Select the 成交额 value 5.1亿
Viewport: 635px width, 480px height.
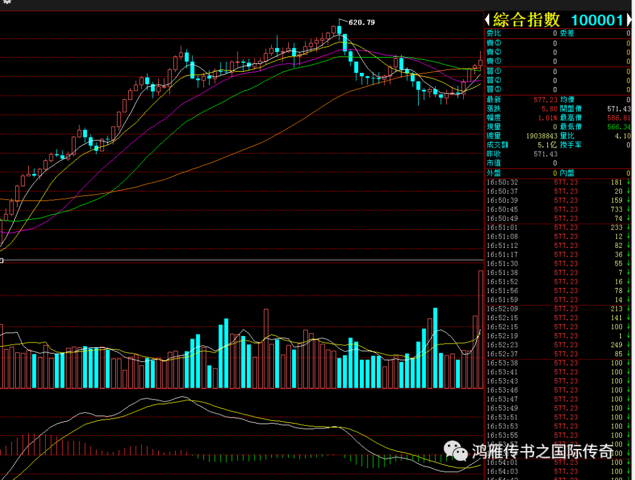[x=547, y=145]
